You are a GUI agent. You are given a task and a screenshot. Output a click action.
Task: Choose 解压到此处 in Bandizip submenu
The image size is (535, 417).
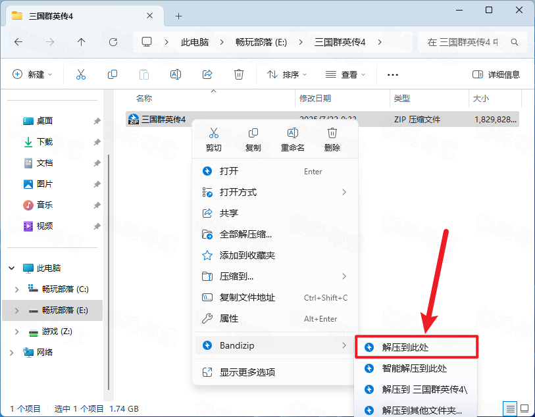click(x=417, y=347)
